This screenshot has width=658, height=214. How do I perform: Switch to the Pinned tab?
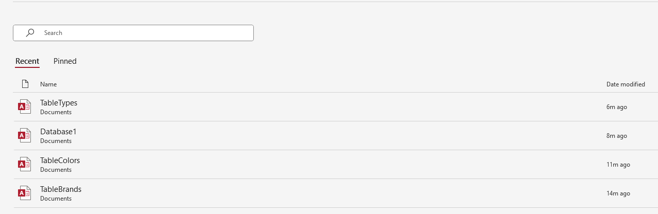pos(65,61)
